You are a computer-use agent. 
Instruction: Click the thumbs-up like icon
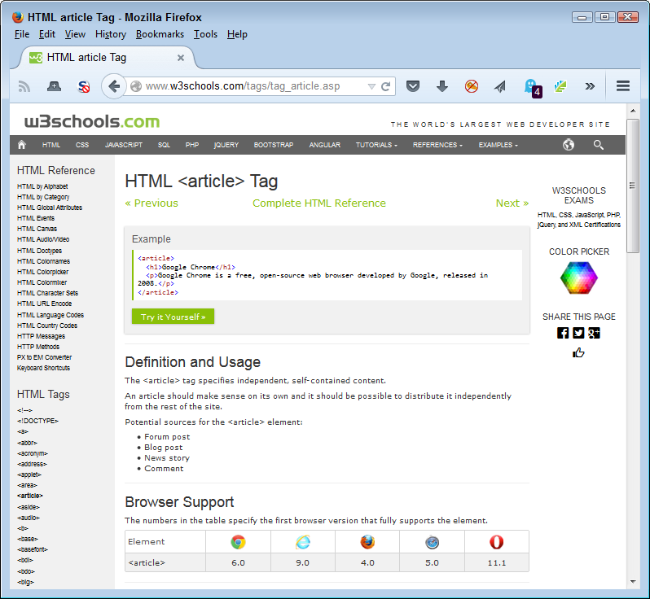click(x=578, y=352)
